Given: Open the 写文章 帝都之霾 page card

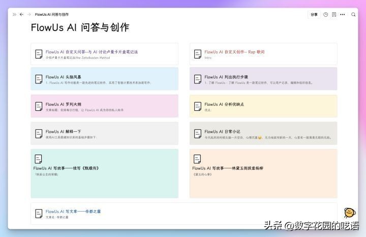Looking at the screenshot, I should coord(184,214).
